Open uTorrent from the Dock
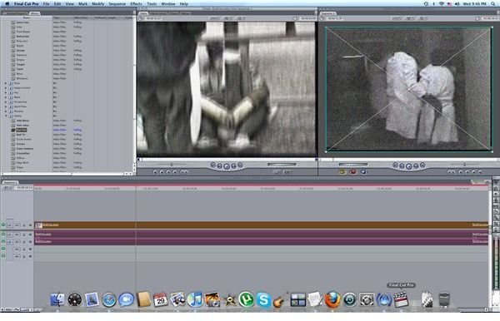Viewport: 500px width, 321px height. click(x=246, y=299)
